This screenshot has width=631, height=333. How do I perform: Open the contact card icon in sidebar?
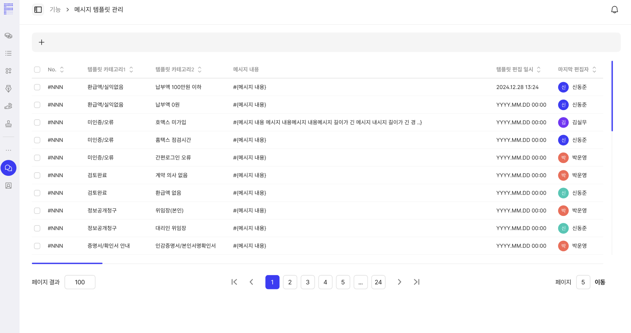click(x=9, y=186)
